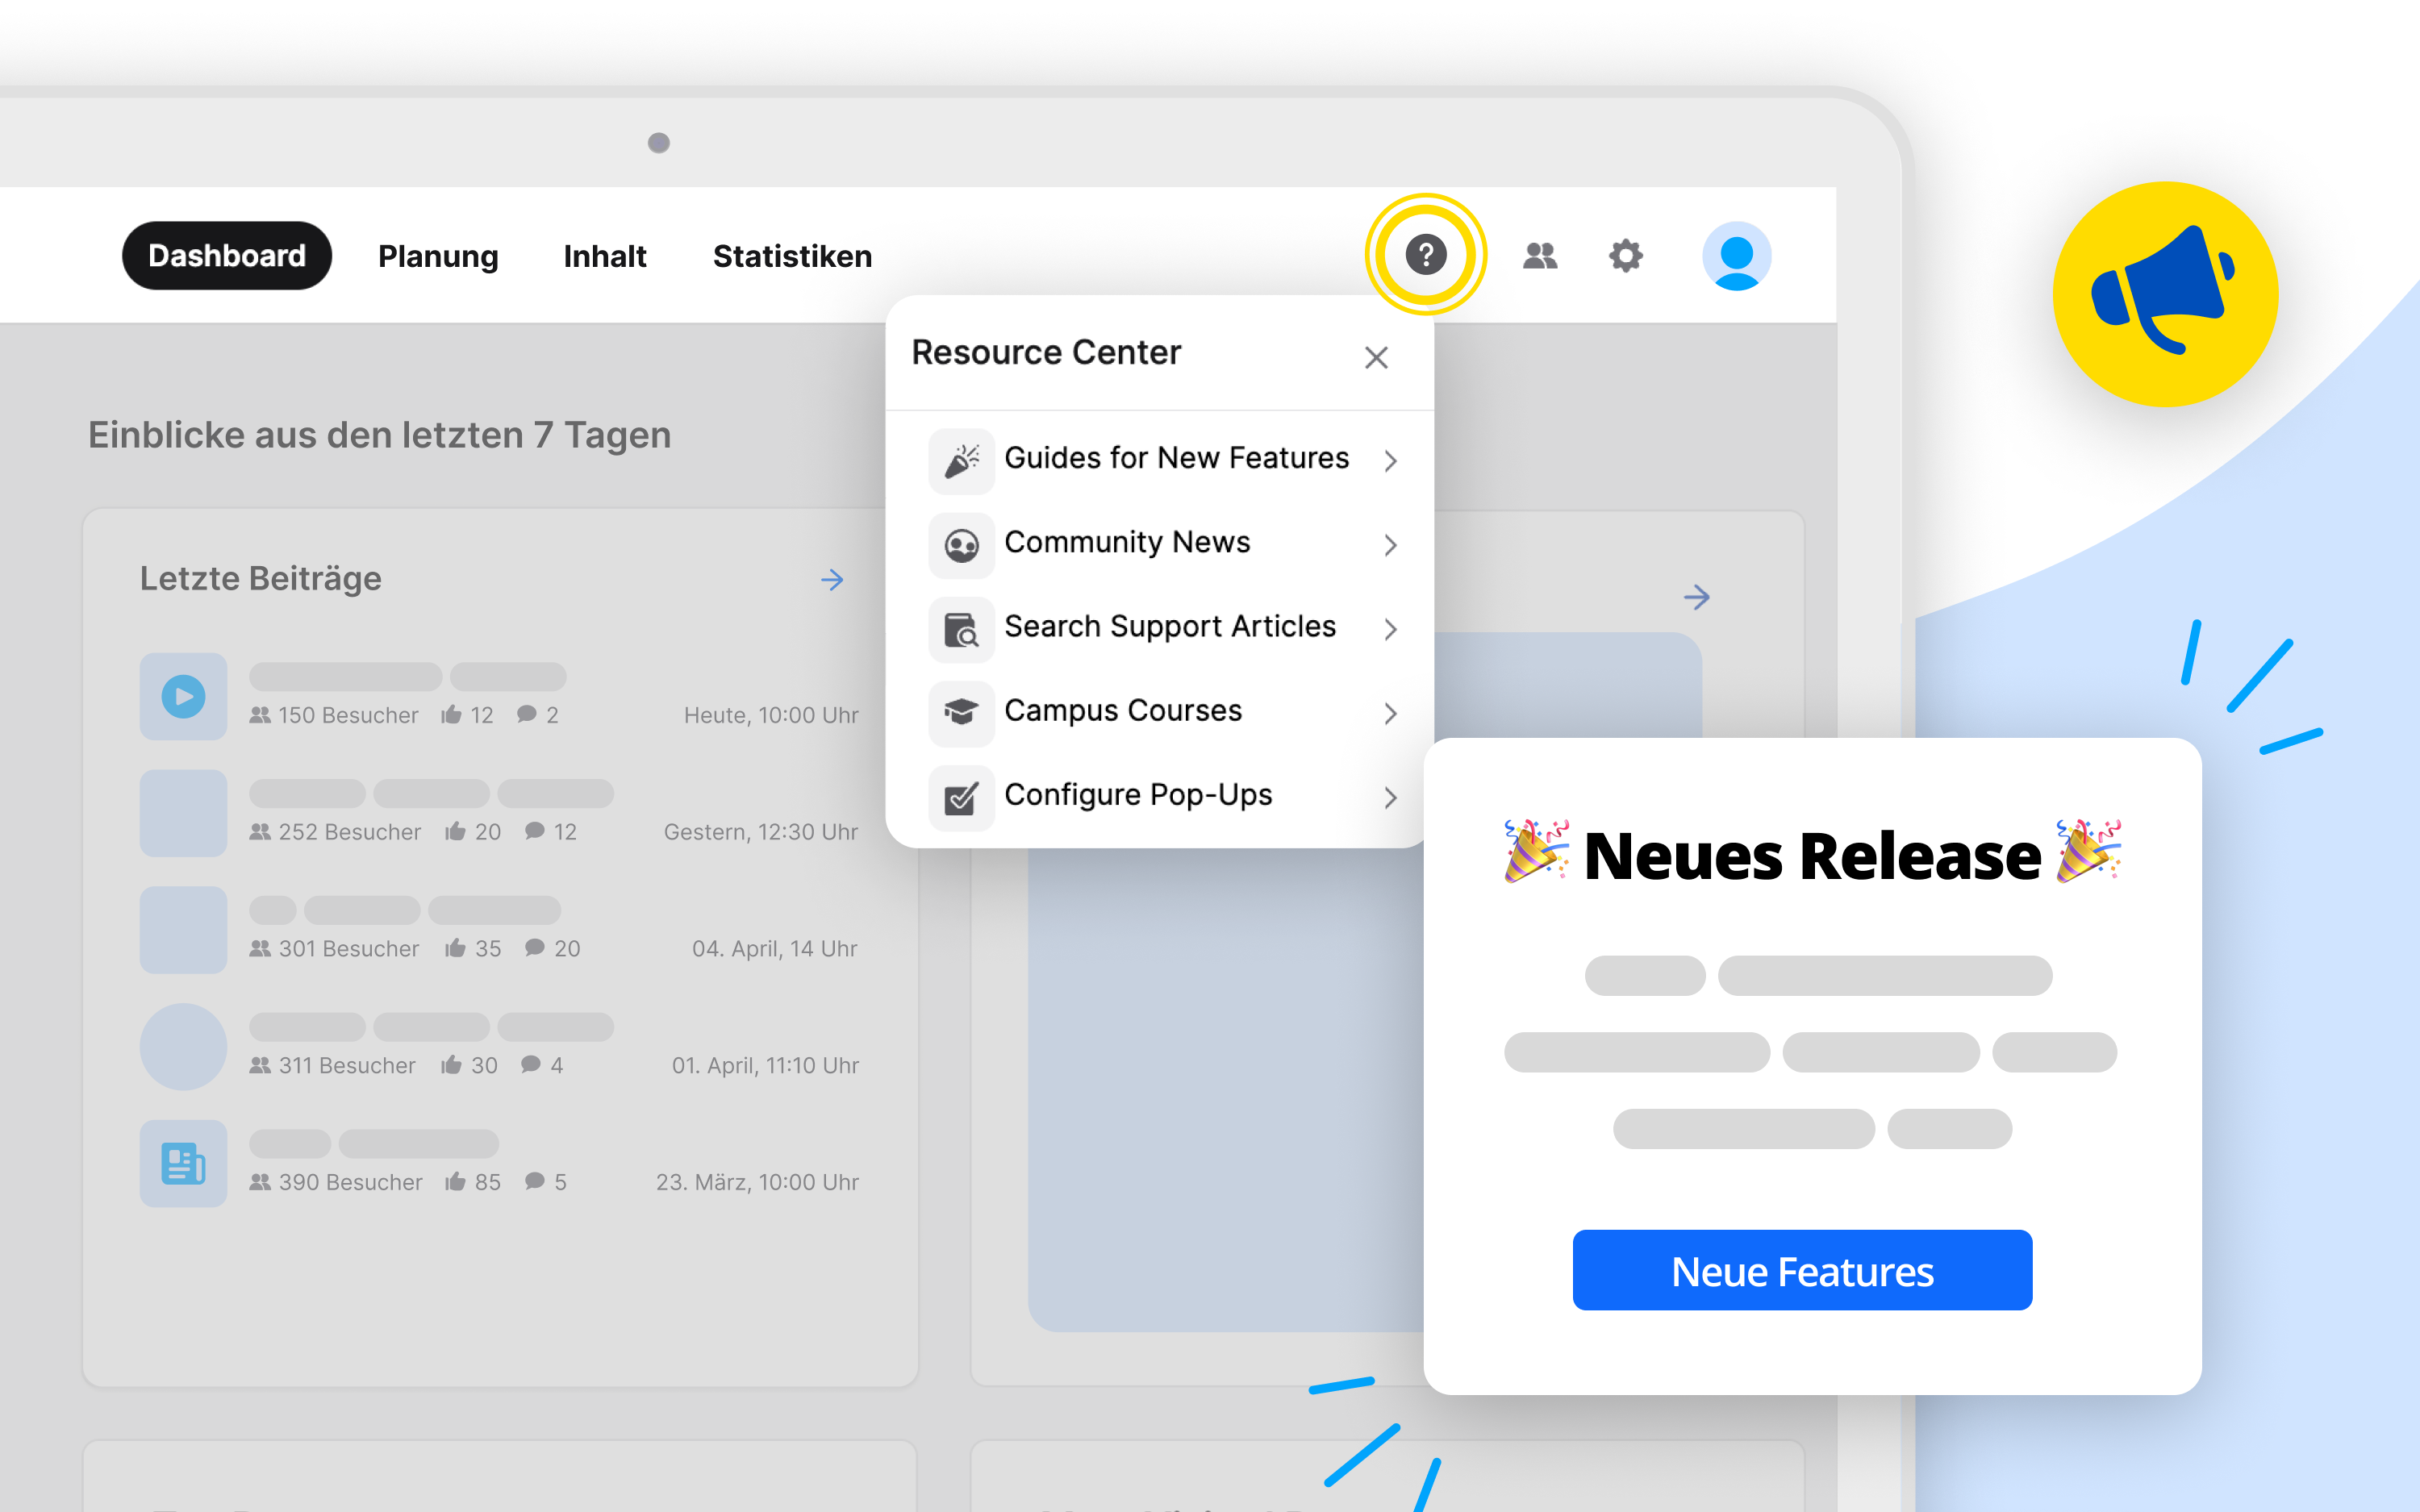Open Campus Courses entry
2420x1512 pixels.
click(x=1160, y=712)
